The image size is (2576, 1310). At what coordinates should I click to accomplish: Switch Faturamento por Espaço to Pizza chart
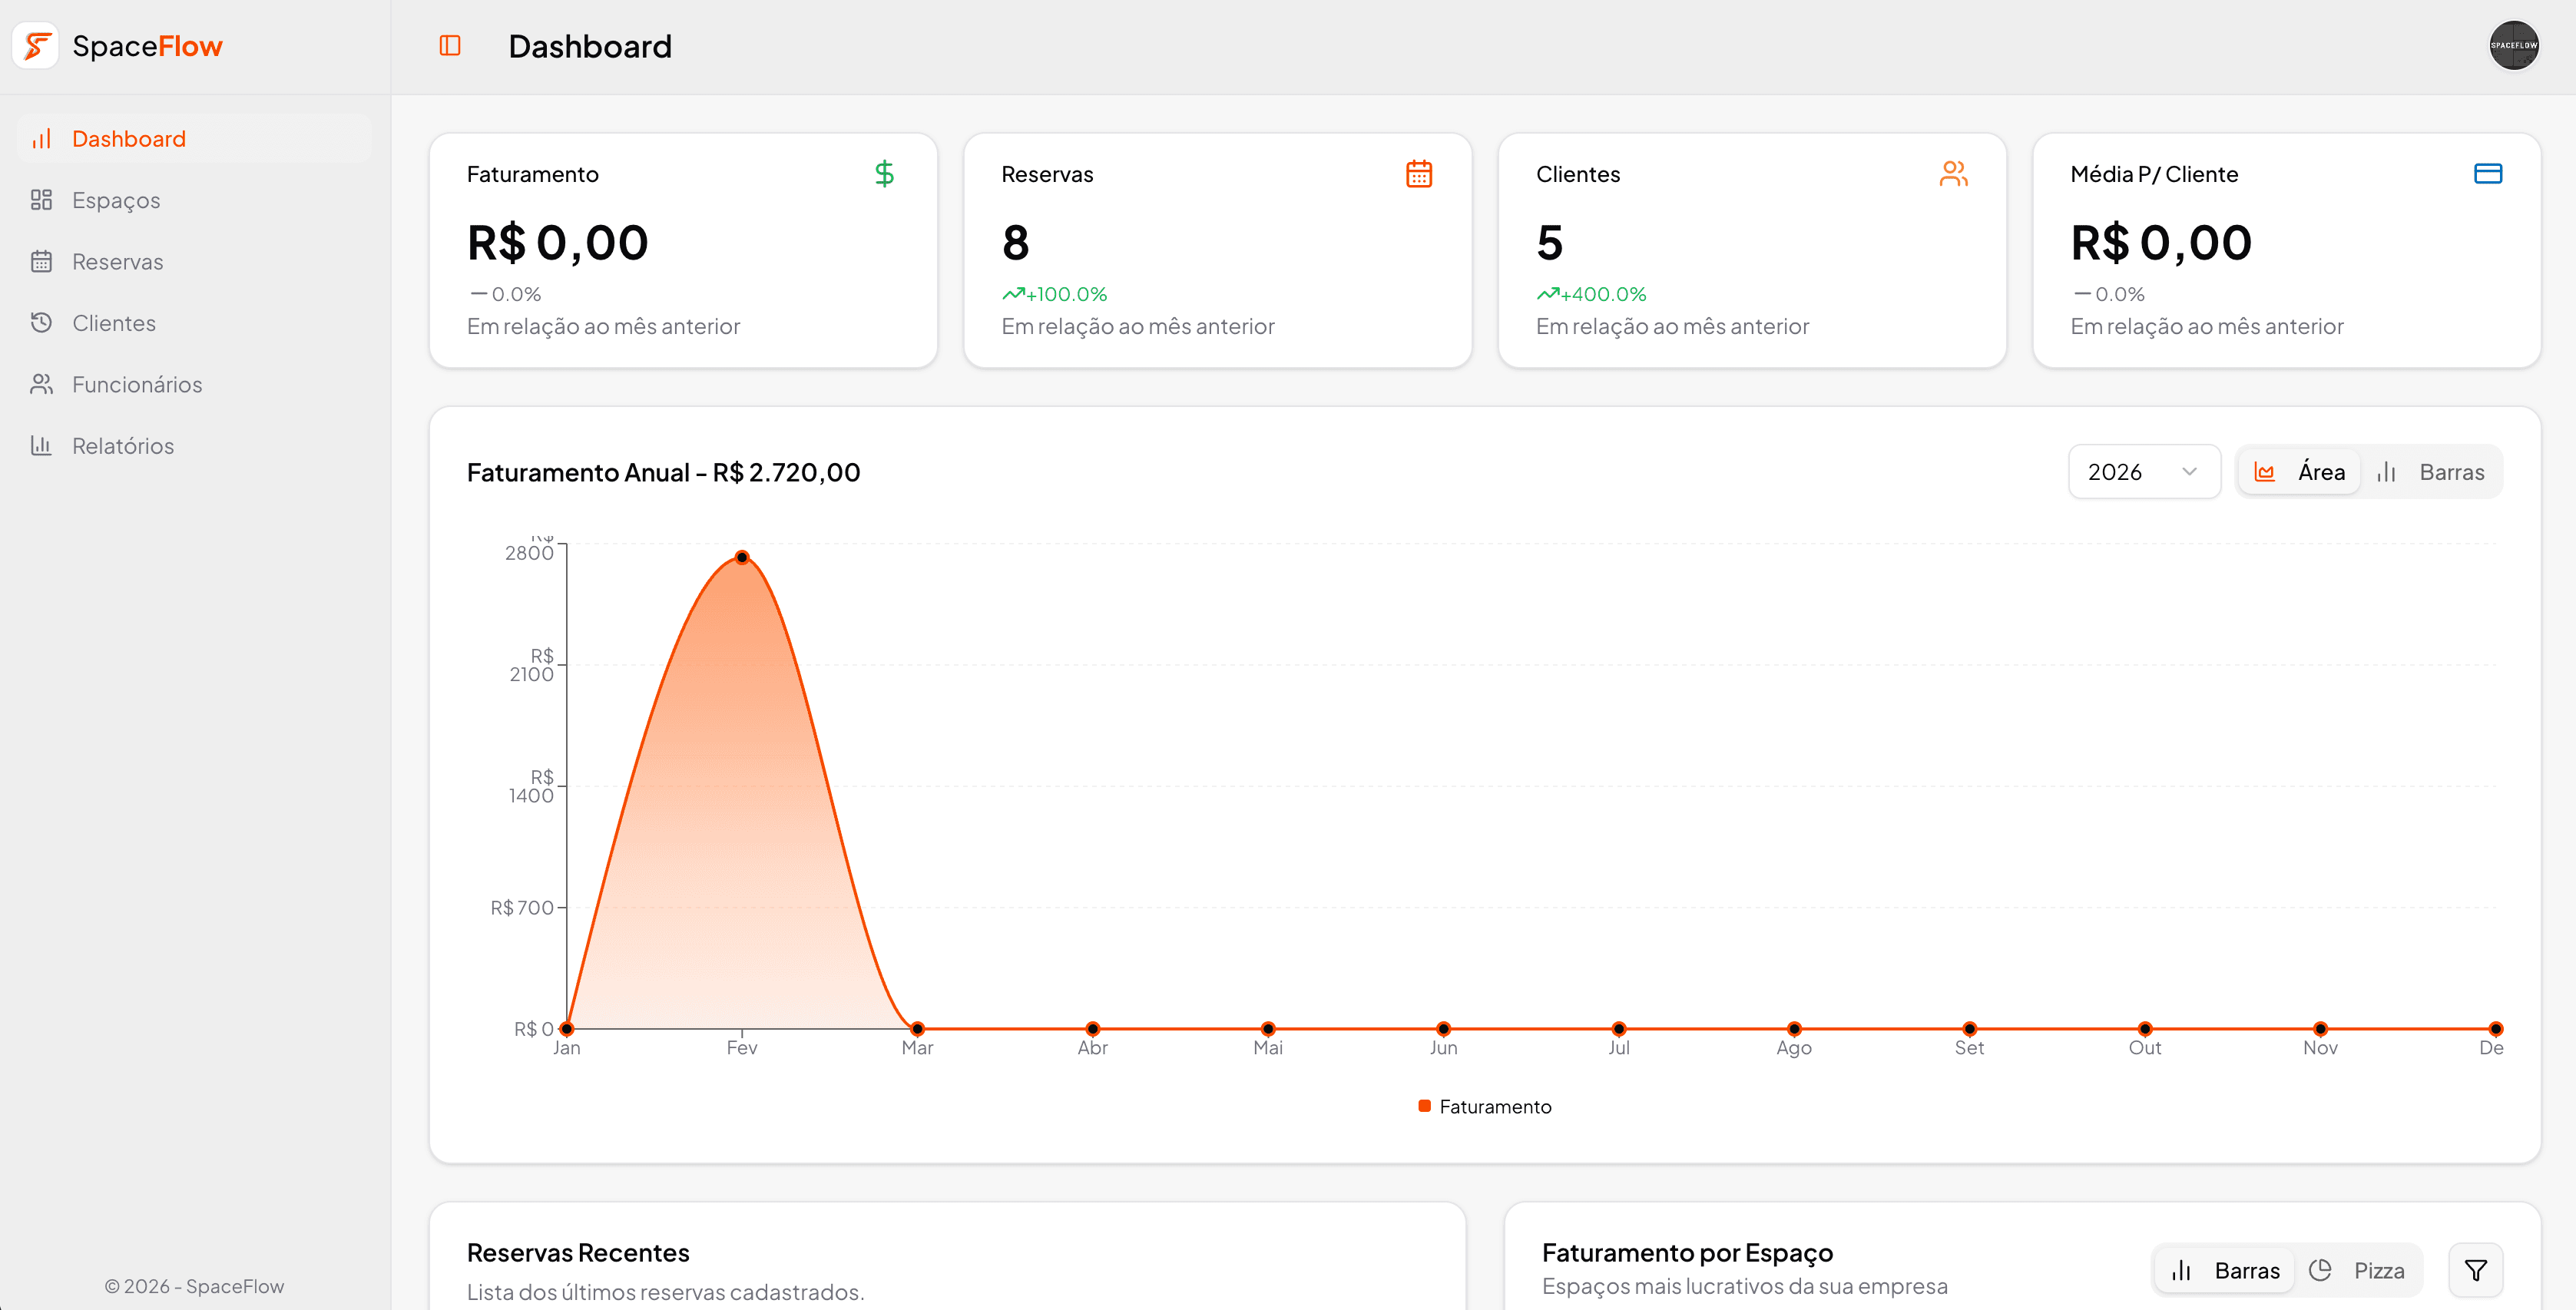click(x=2360, y=1269)
